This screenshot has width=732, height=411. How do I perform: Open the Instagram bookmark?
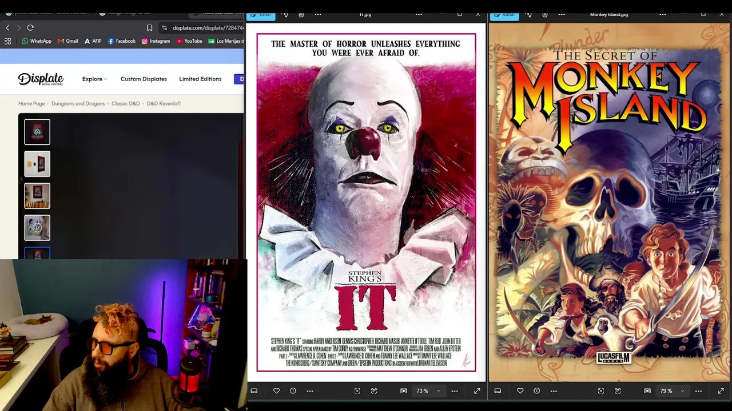(156, 41)
